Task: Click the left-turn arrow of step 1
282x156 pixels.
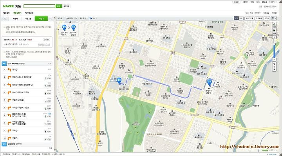Action: click(x=9, y=70)
